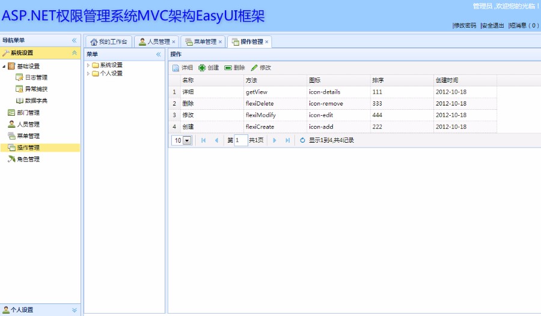The width and height of the screenshot is (541, 316).
Task: Collapse the 导航菜单 panel
Action: pos(74,41)
